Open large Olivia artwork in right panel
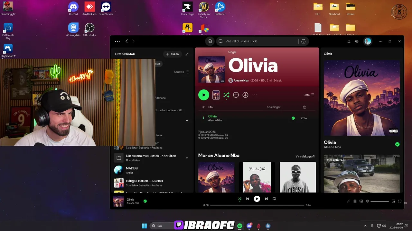The width and height of the screenshot is (412, 231). coord(362,98)
